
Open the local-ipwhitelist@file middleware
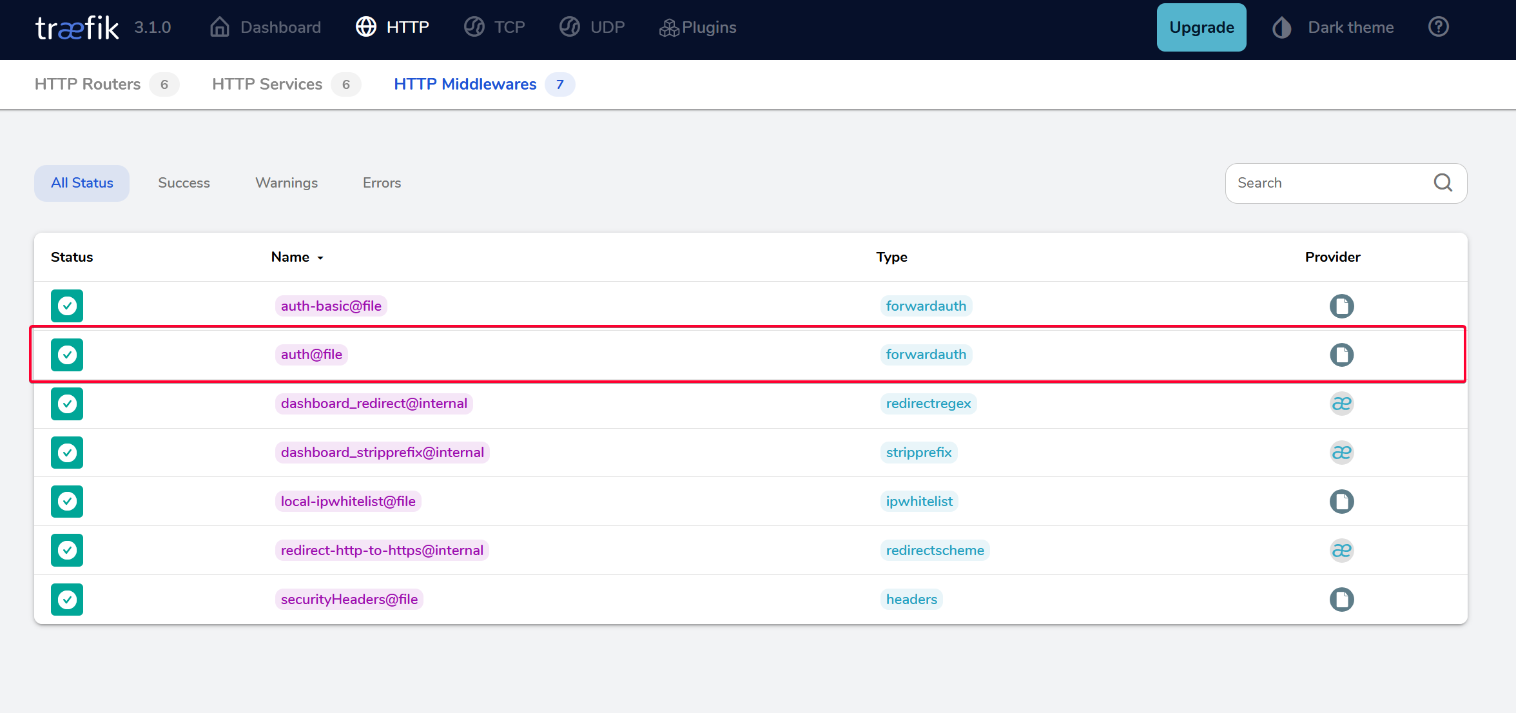pos(348,502)
